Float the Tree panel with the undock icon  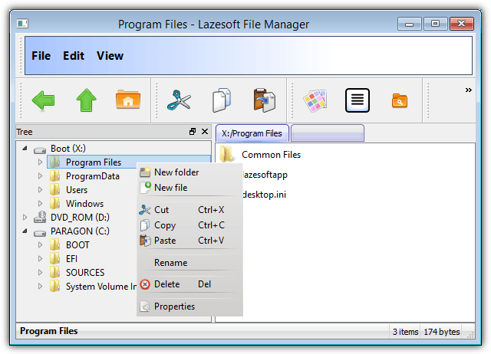193,132
